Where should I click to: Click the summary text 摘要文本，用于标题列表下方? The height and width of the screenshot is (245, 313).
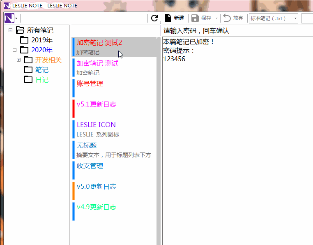pos(114,155)
